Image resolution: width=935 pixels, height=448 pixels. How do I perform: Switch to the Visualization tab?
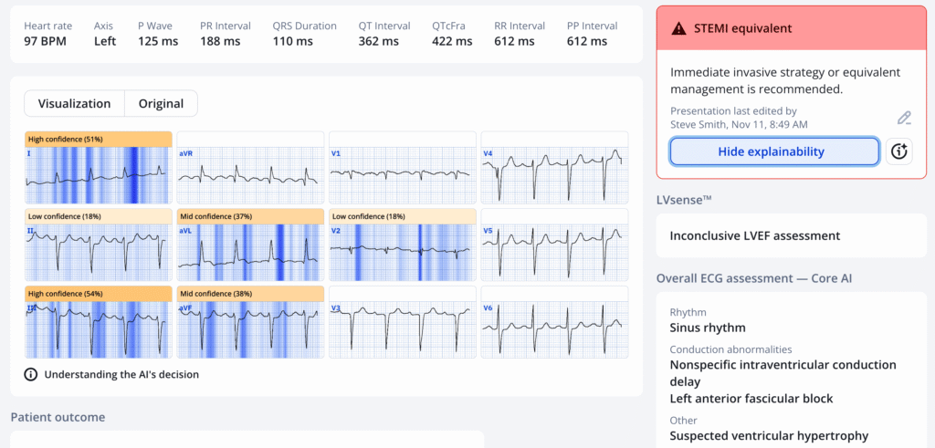pyautogui.click(x=74, y=104)
